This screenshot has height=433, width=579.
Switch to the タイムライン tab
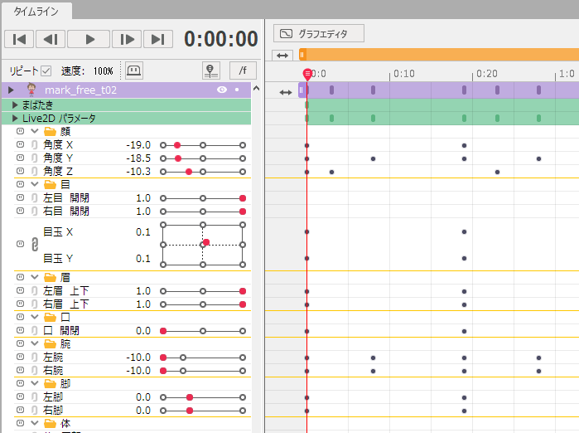coord(36,11)
